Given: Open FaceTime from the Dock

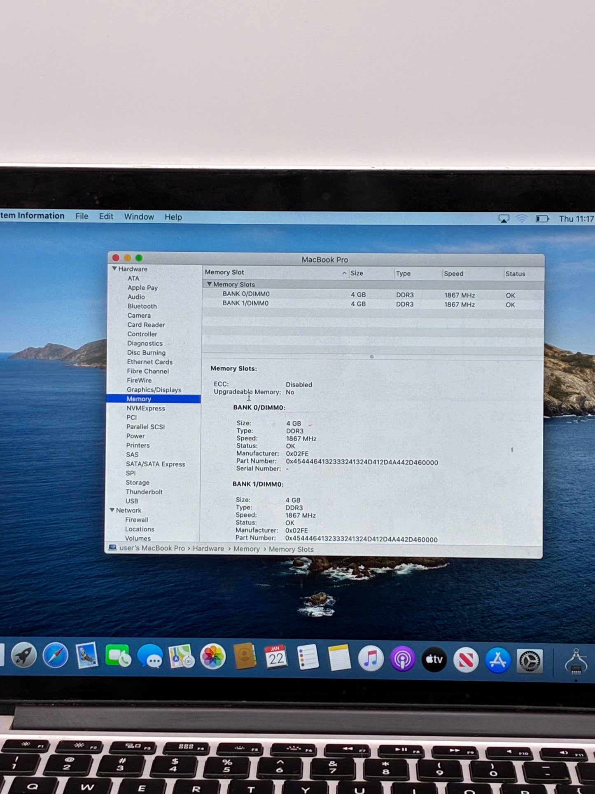Looking at the screenshot, I should pos(119,656).
